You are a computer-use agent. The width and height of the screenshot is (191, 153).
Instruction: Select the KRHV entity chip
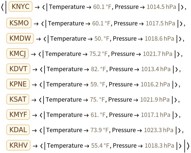point(18,146)
